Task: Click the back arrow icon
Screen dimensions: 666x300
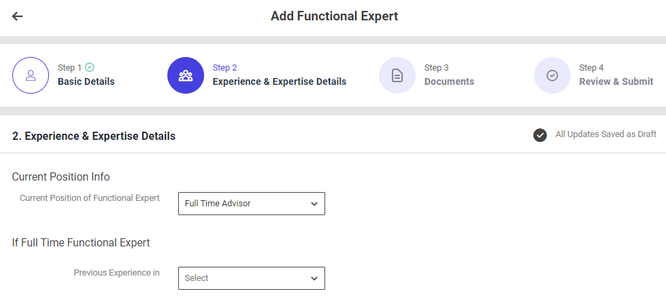Action: pos(18,16)
